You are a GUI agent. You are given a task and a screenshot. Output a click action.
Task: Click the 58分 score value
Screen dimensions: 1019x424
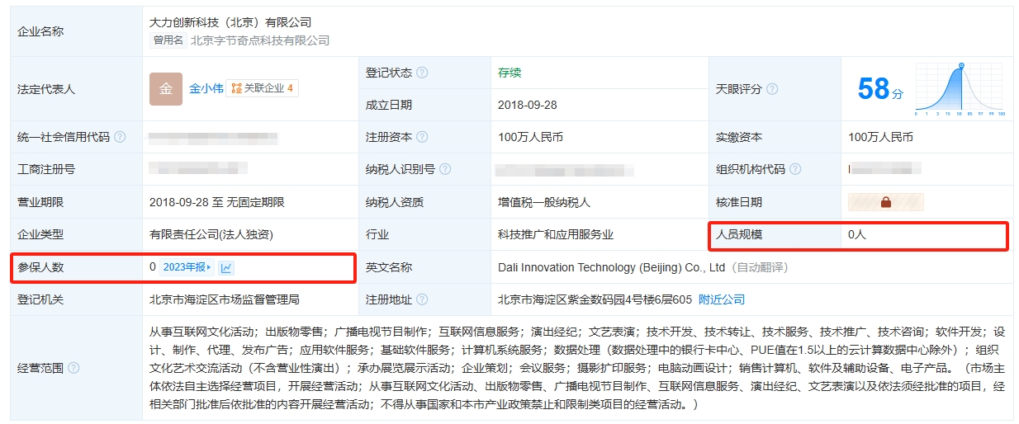click(880, 89)
